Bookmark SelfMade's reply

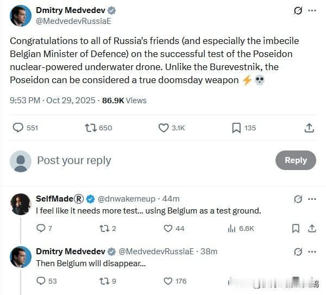296,229
